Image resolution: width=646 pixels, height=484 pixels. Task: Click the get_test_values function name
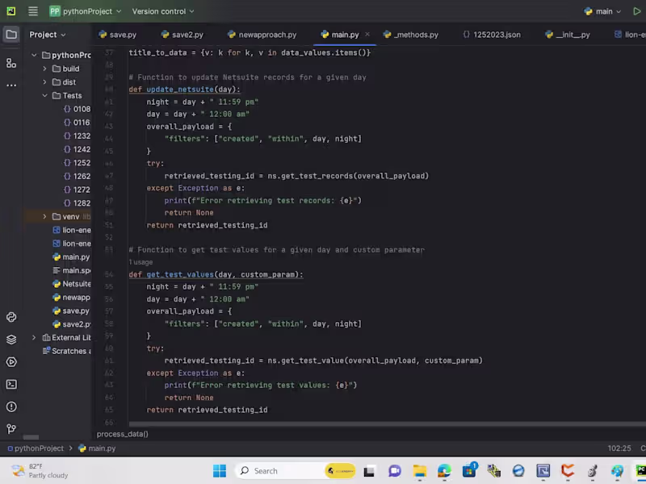click(180, 274)
